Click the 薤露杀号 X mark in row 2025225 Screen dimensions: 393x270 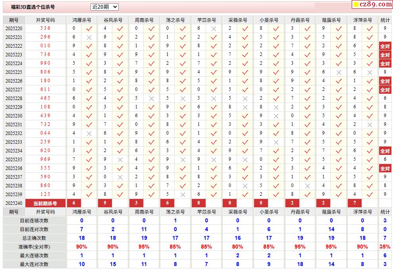(339, 72)
